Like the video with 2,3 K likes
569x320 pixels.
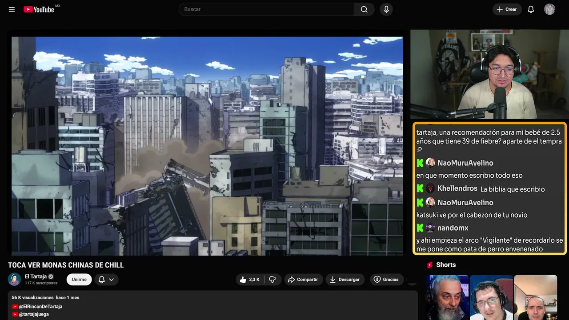[250, 280]
